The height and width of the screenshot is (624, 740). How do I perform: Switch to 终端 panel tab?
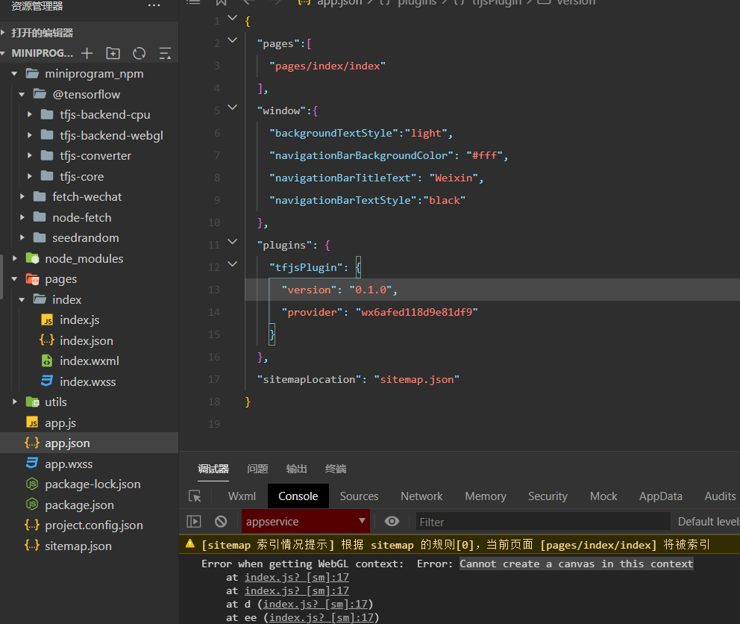(x=336, y=469)
